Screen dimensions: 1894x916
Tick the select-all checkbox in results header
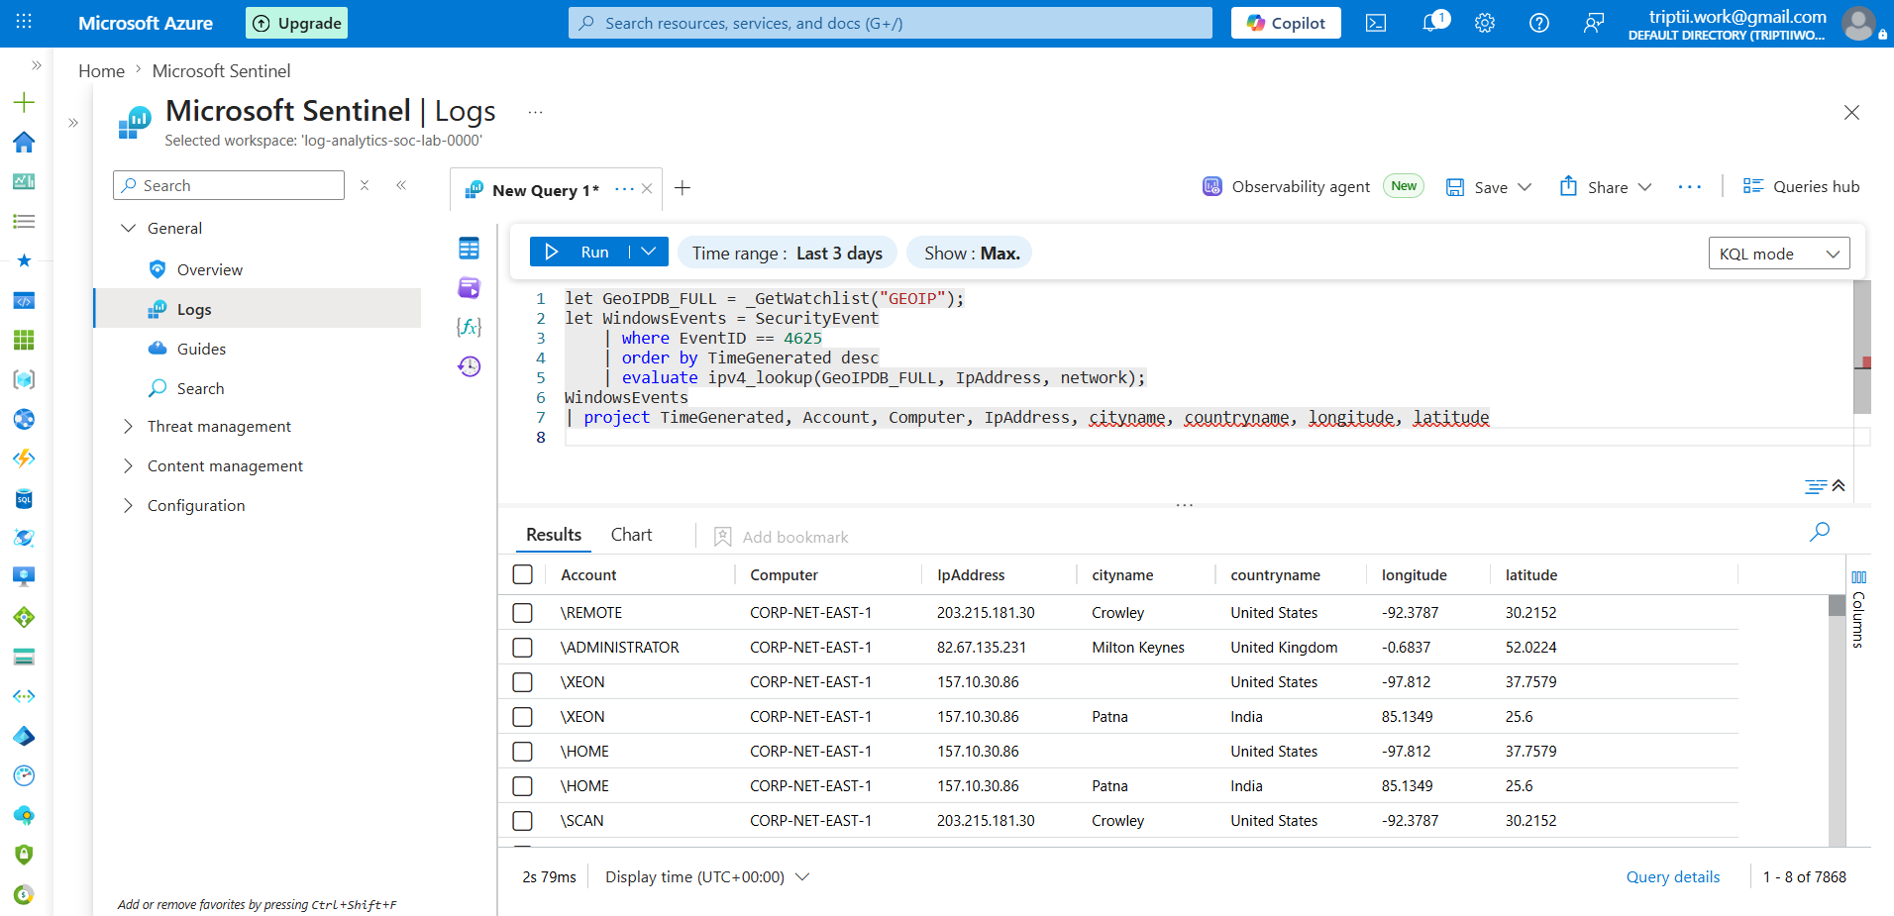click(523, 574)
